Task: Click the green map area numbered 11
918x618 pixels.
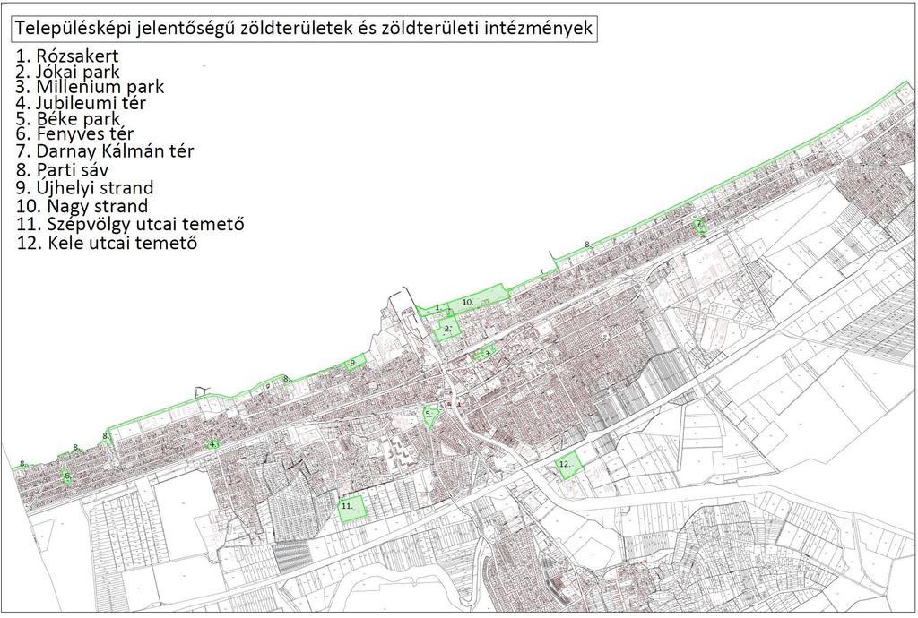Action: tap(352, 508)
